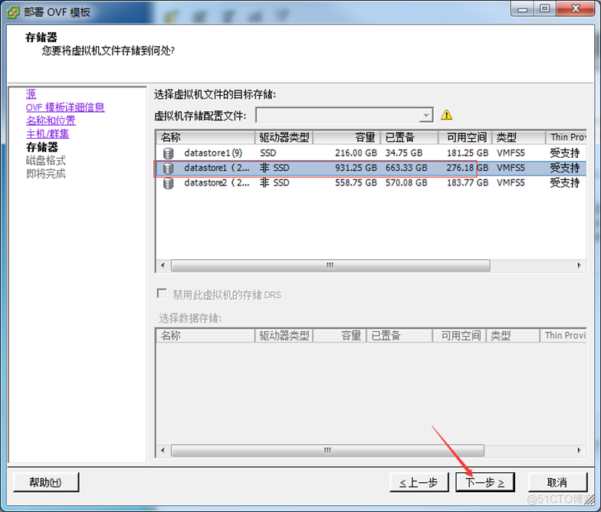Open the 名称和位置 step
The image size is (601, 512).
click(x=51, y=121)
